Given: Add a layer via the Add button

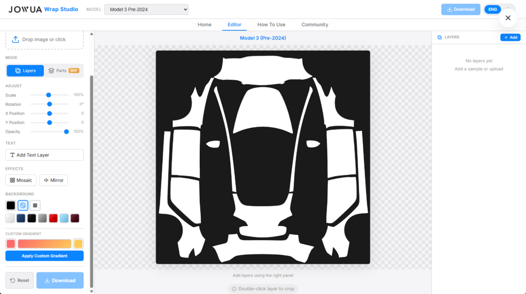Looking at the screenshot, I should click(x=510, y=37).
